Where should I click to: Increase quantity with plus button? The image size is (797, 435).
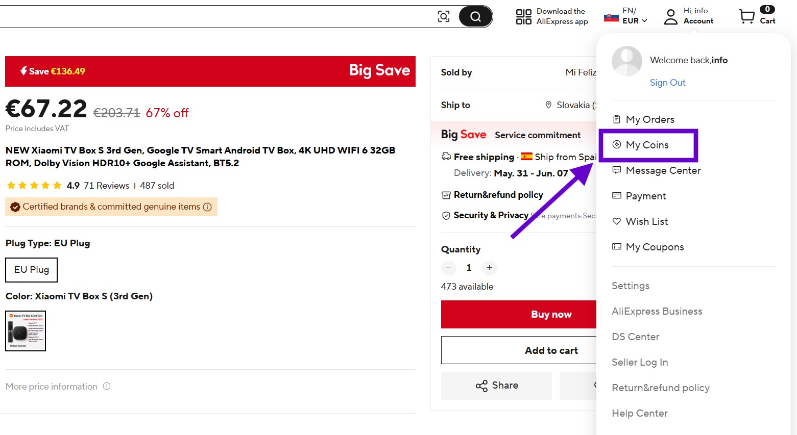pos(489,268)
